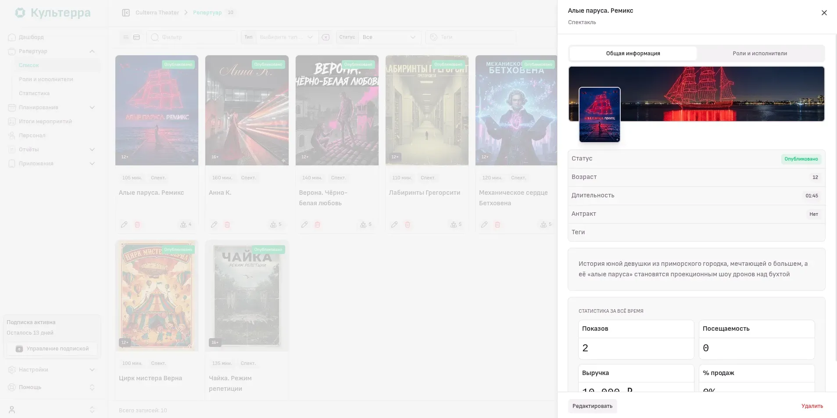Open Персонал in the sidebar

click(x=32, y=136)
